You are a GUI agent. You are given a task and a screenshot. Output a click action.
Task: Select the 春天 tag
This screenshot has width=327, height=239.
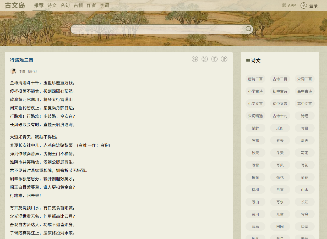[280, 141]
